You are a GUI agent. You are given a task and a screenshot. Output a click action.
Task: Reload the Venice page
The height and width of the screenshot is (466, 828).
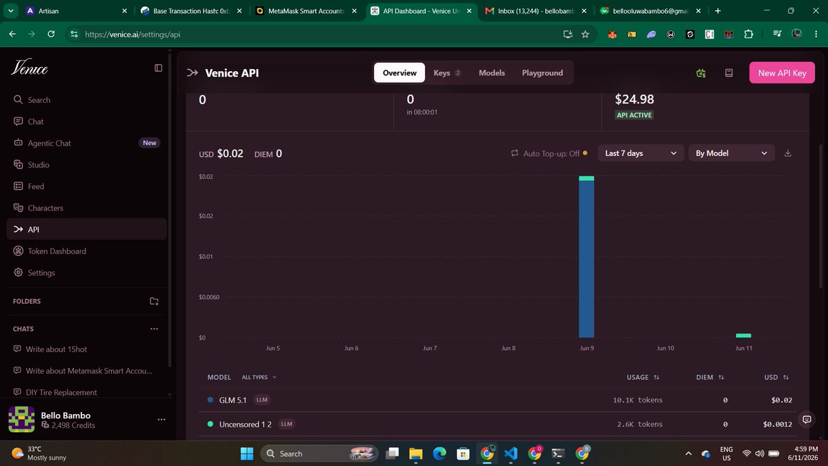click(x=51, y=34)
